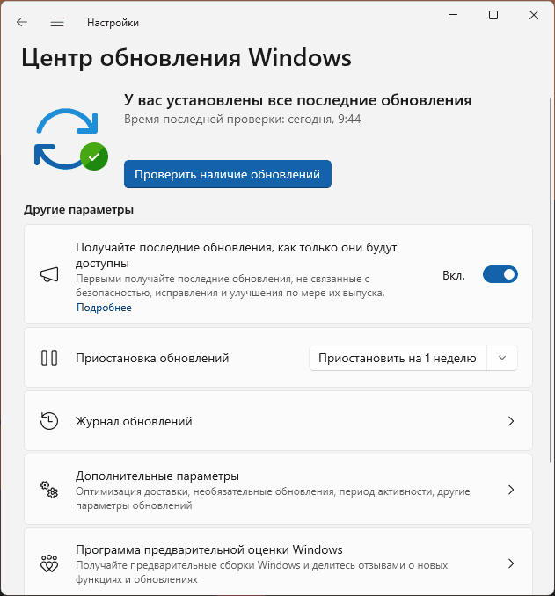
Task: Click the pause updates icon
Action: pos(49,358)
